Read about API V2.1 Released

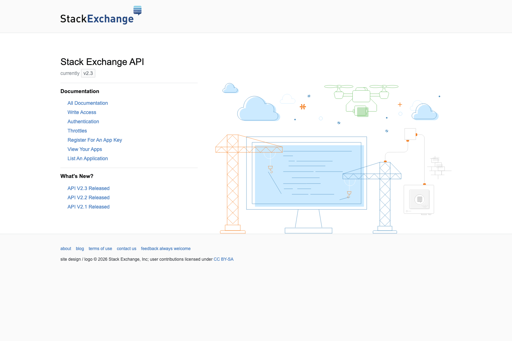[x=88, y=207]
